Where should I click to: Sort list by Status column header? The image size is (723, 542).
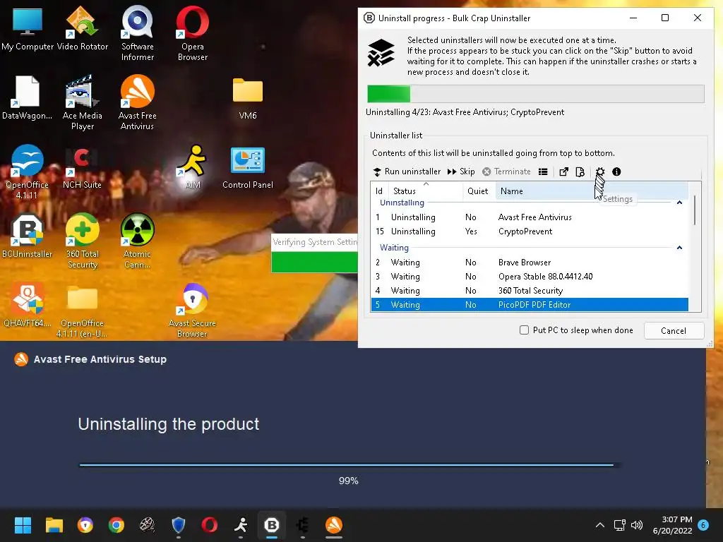click(425, 191)
